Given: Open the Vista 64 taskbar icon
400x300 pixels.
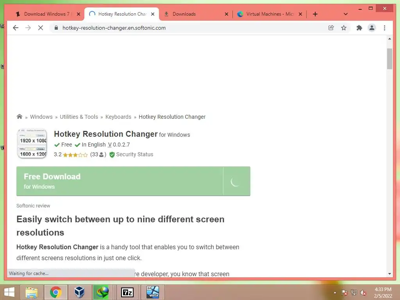Looking at the screenshot, I should [153, 292].
